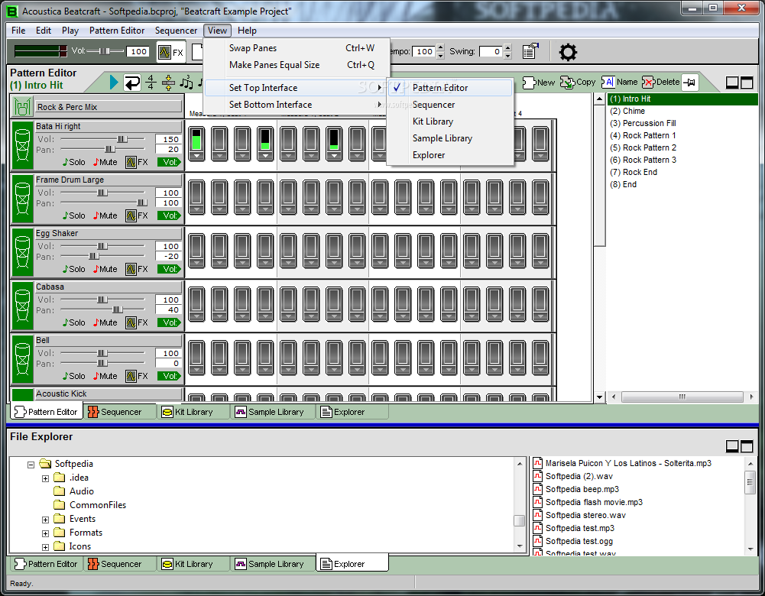The height and width of the screenshot is (596, 765).
Task: Expand the Events folder
Action: [x=45, y=520]
